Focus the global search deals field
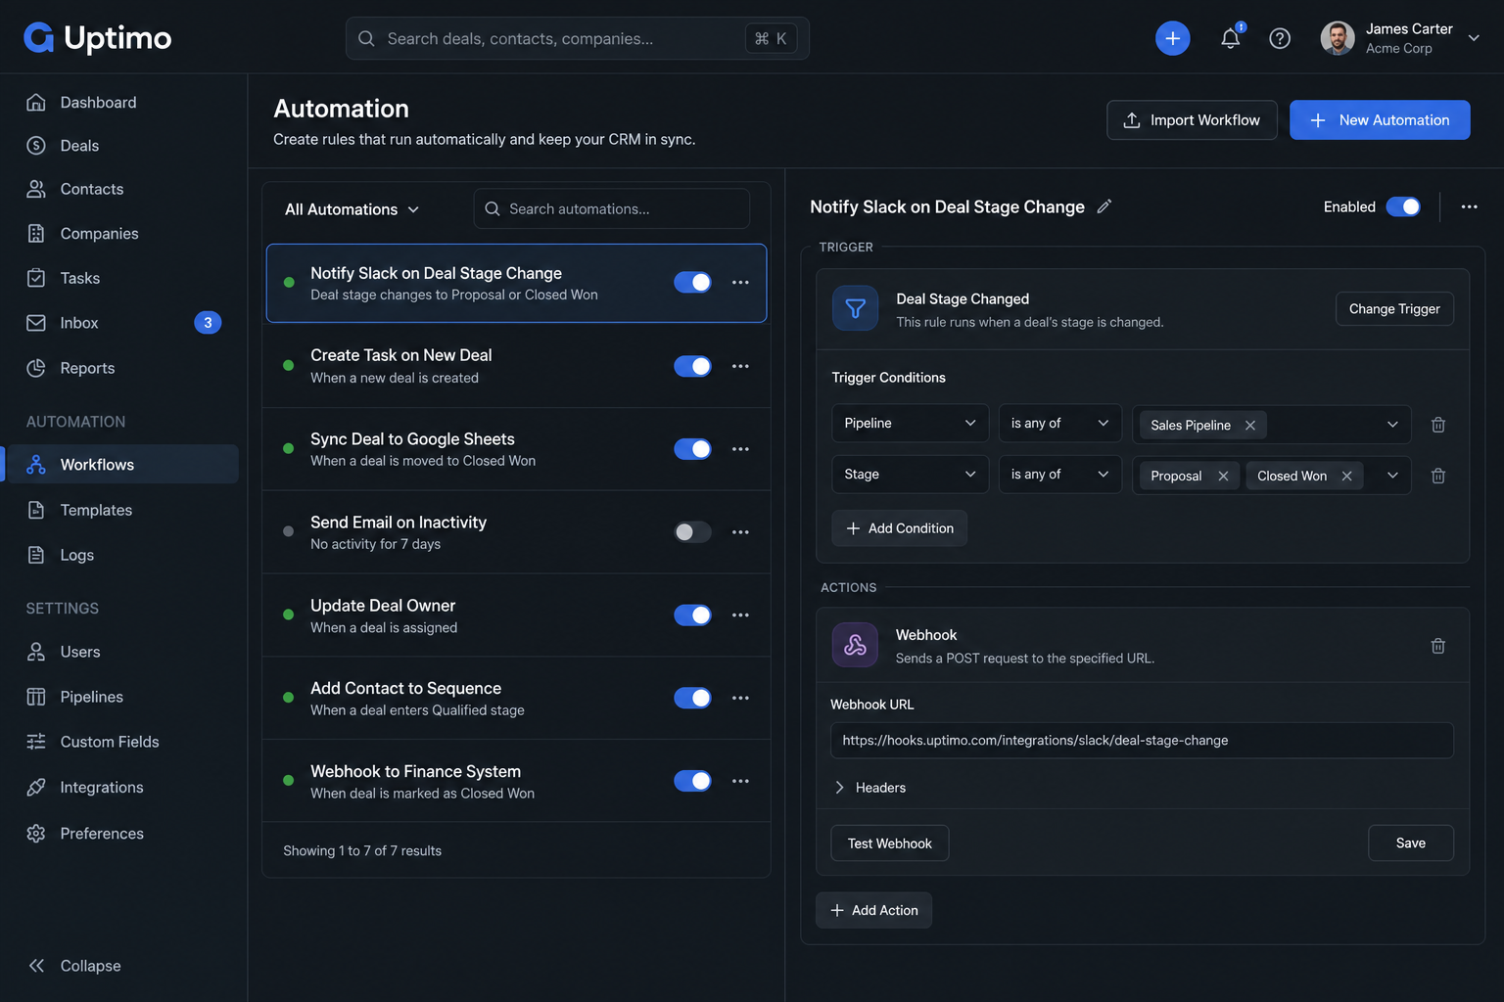Screen dimensions: 1504x1002 click(x=577, y=38)
